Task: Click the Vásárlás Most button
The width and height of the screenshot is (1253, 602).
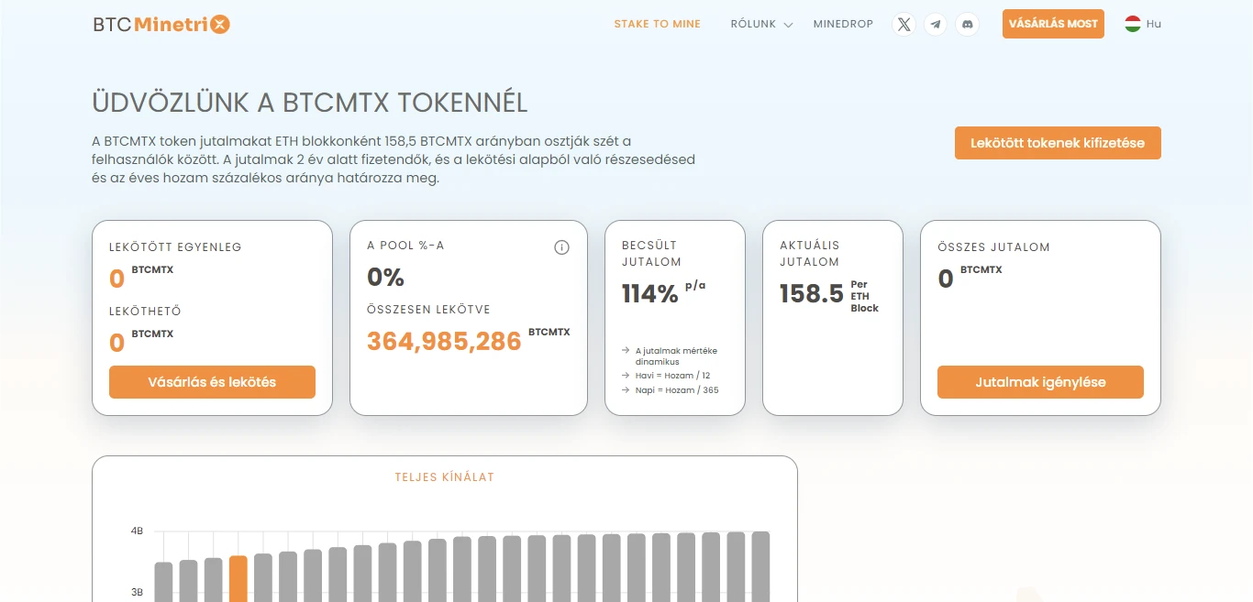Action: point(1053,24)
